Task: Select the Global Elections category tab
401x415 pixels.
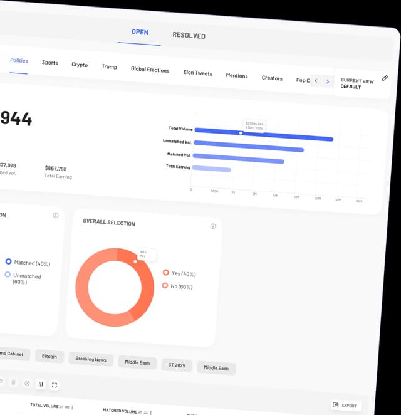Action: click(x=150, y=70)
